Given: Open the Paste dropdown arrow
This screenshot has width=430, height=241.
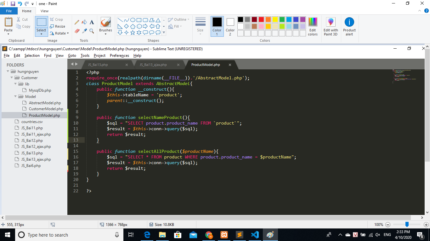Looking at the screenshot, I should tap(8, 34).
